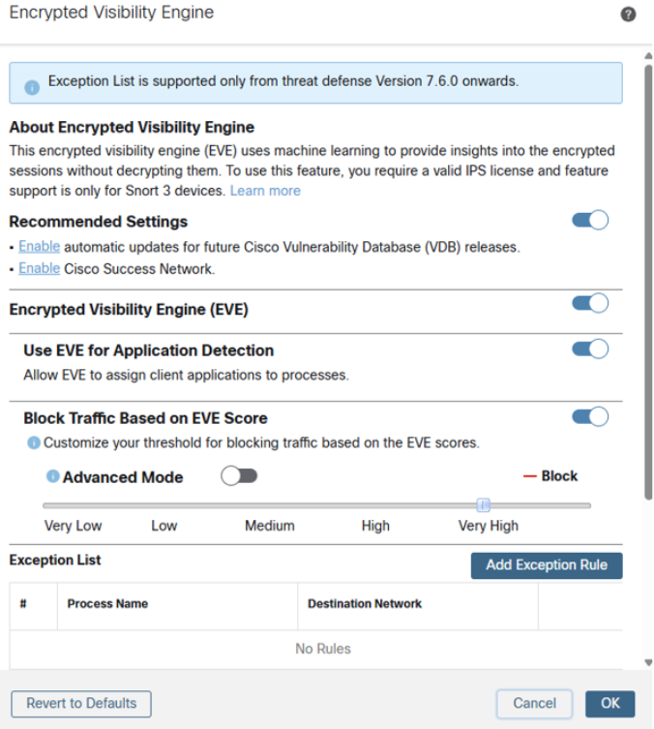This screenshot has height=729, width=654.
Task: Click the Destination Network column header
Action: (x=365, y=603)
